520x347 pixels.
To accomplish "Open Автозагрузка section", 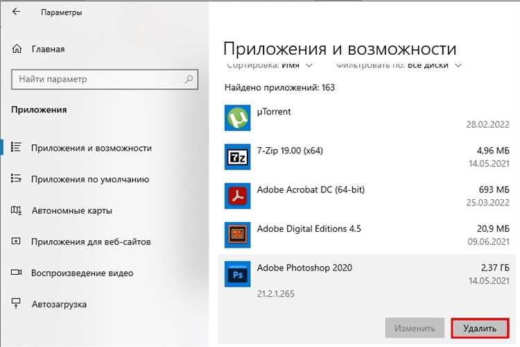I will [x=60, y=304].
